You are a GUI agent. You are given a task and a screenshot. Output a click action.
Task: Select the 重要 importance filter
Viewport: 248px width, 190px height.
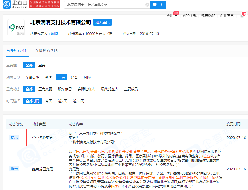click(42, 65)
